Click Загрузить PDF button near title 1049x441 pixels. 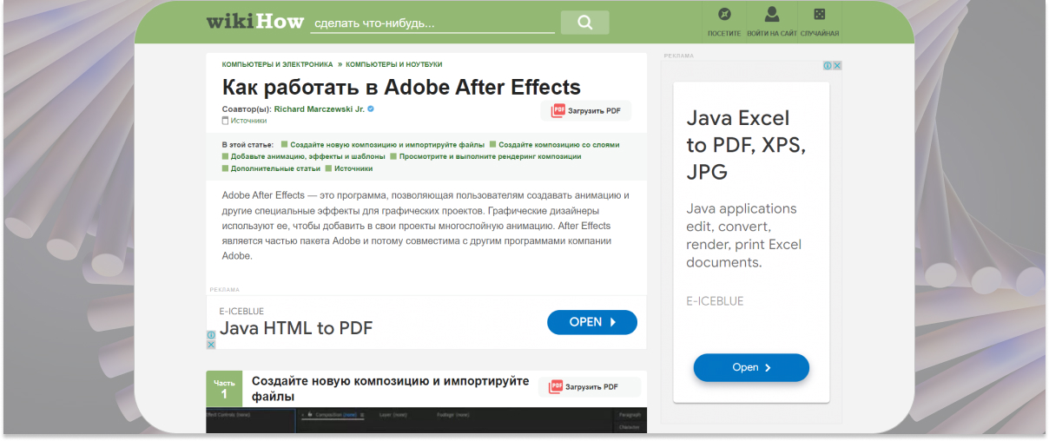click(x=586, y=111)
